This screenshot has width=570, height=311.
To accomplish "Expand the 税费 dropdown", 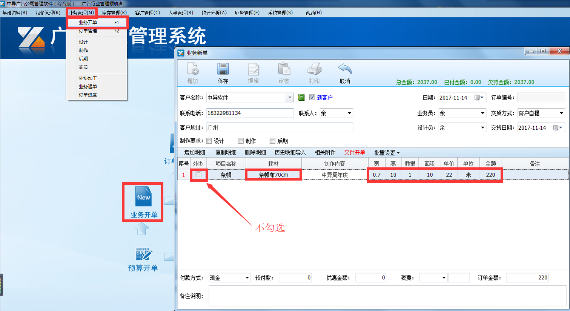I will (444, 278).
